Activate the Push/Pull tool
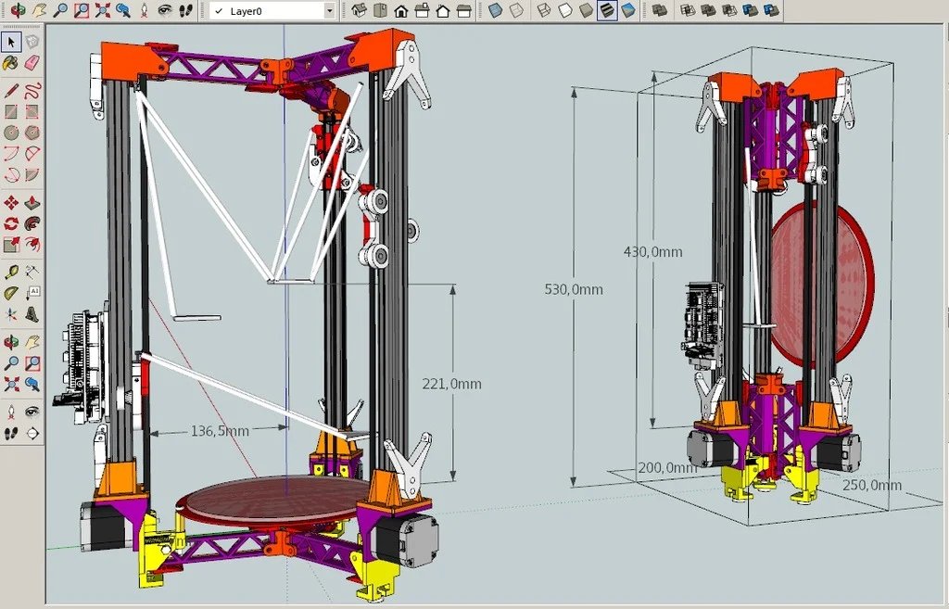 [32, 203]
